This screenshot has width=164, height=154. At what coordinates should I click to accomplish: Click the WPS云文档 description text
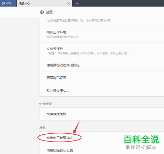click(x=88, y=53)
